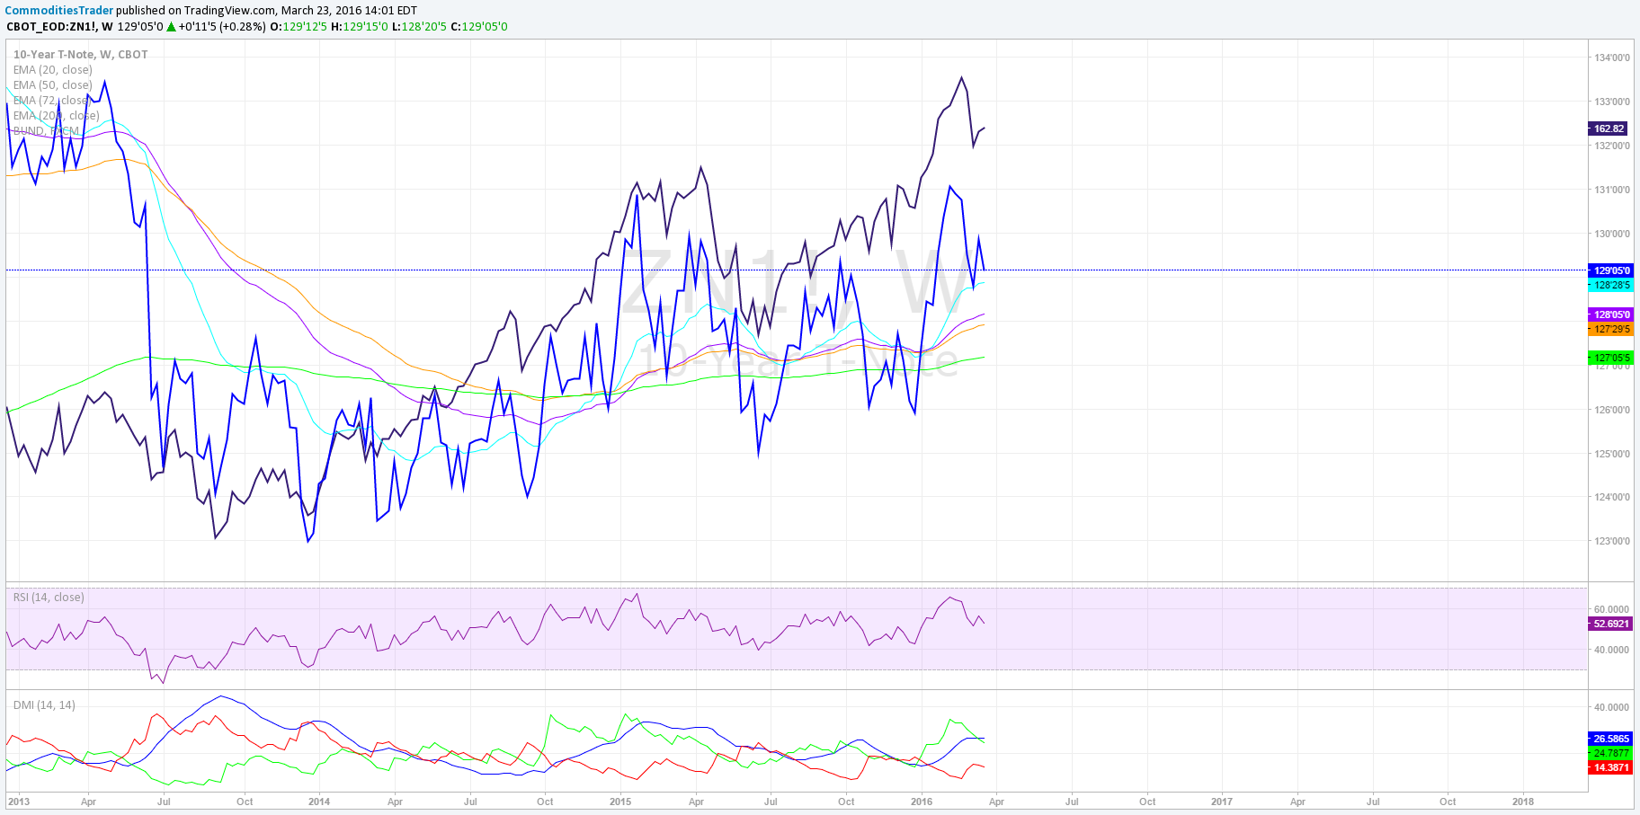
Task: Click the C:129'05'0 close value in header
Action: 479,26
